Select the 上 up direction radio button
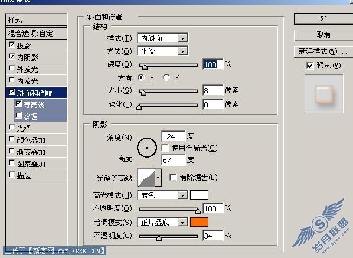This screenshot has width=353, height=258. point(141,77)
